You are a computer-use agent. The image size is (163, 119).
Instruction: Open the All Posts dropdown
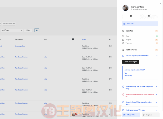pyautogui.click(x=12, y=30)
